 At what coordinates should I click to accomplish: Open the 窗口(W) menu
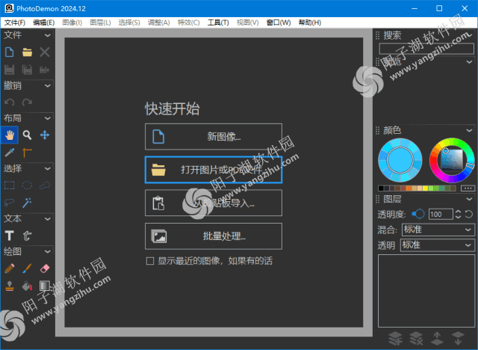click(279, 22)
